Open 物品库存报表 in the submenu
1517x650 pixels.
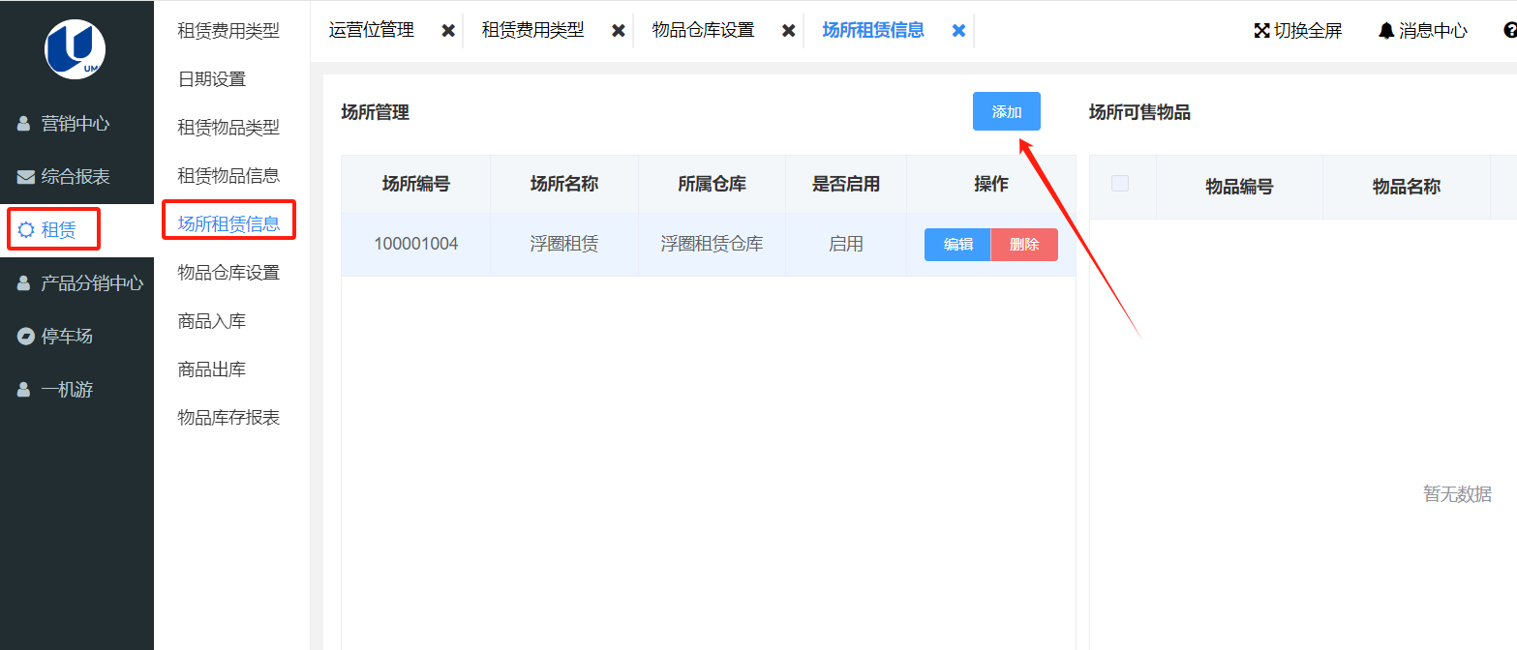228,418
